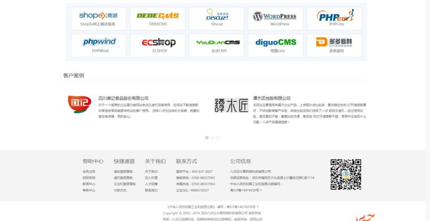
Task: Open the 联系我们 footer link
Action: point(151,190)
